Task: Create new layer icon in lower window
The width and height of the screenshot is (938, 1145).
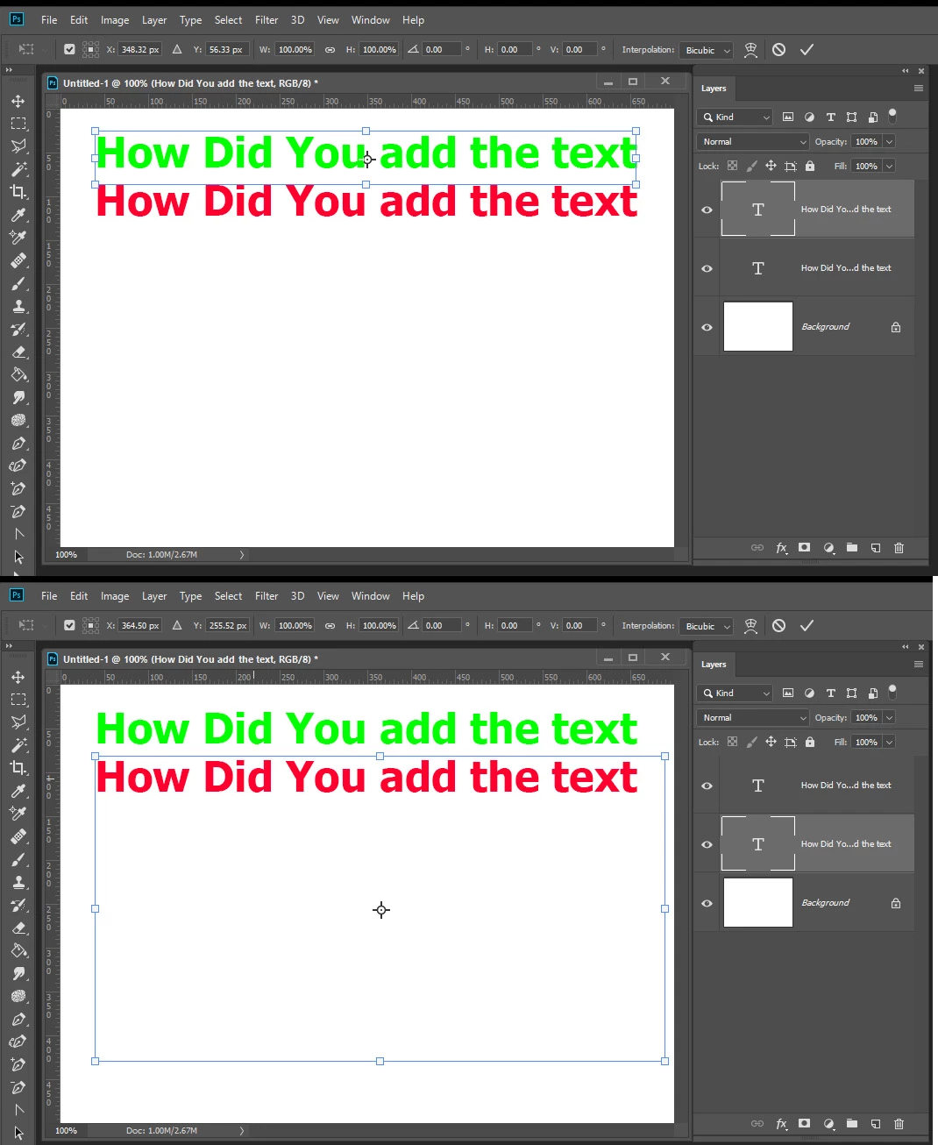Action: tap(875, 1124)
